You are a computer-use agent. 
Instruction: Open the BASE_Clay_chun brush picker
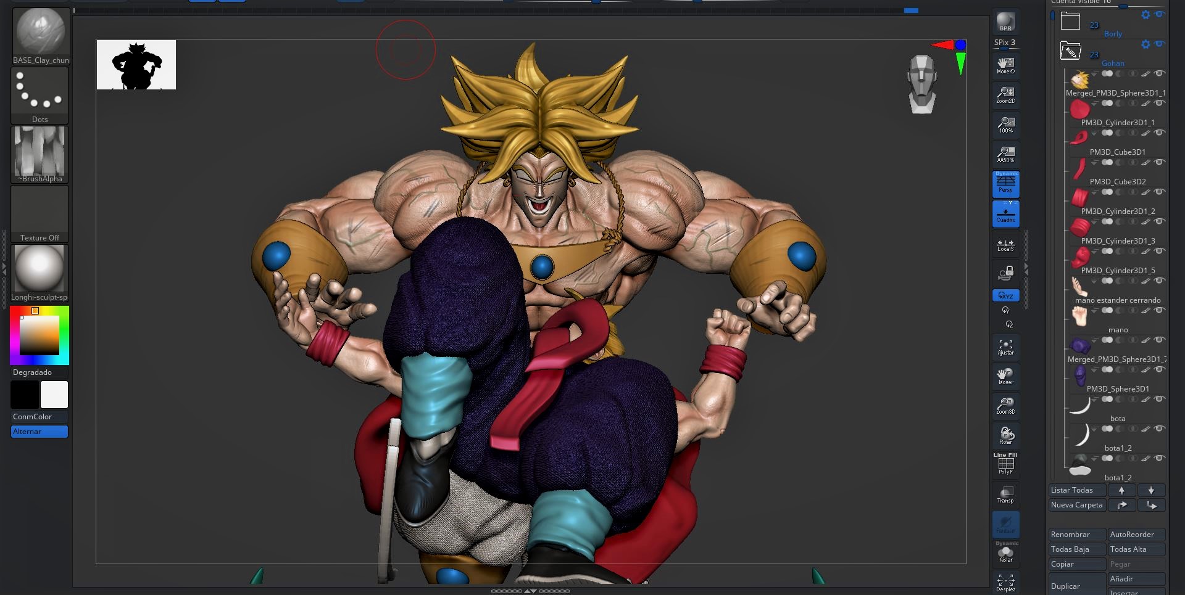40,36
